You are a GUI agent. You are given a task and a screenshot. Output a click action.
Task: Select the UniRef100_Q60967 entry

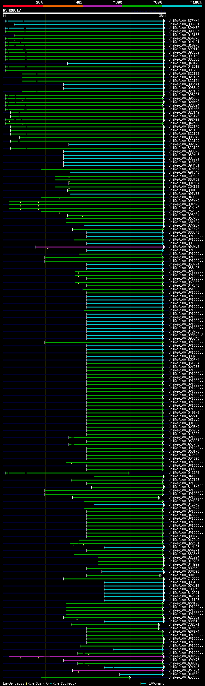pos(184,430)
